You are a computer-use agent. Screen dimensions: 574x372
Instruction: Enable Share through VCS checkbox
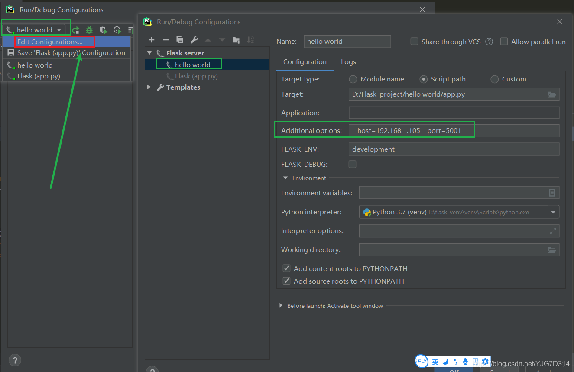click(414, 42)
